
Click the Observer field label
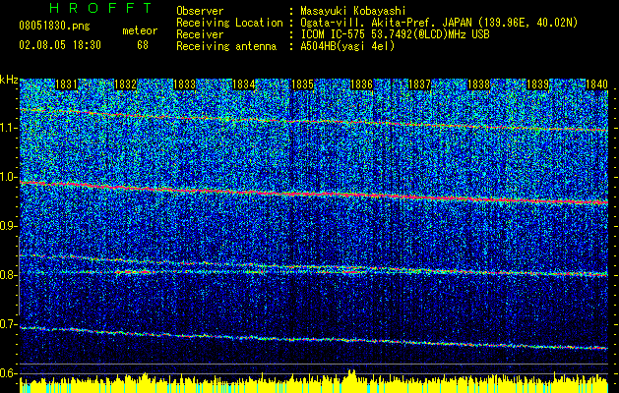point(200,11)
